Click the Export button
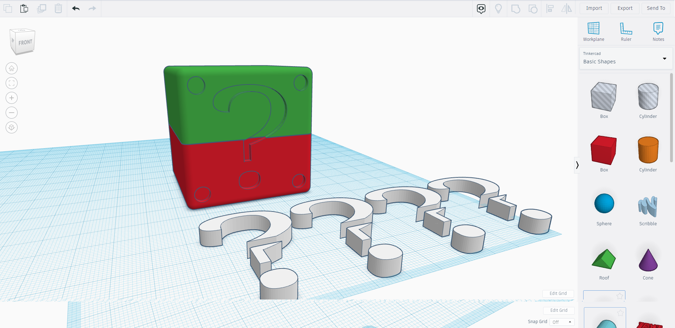Image resolution: width=675 pixels, height=328 pixels. click(625, 8)
